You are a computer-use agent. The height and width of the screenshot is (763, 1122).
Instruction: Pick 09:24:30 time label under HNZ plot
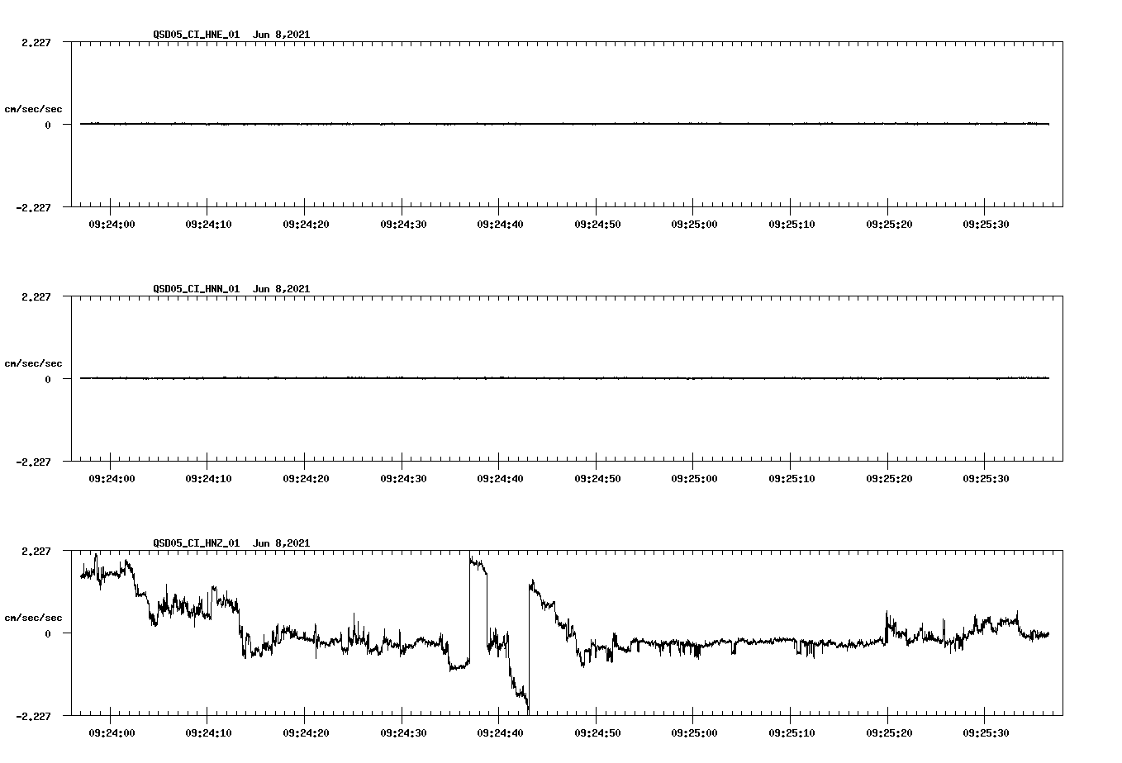tap(403, 732)
